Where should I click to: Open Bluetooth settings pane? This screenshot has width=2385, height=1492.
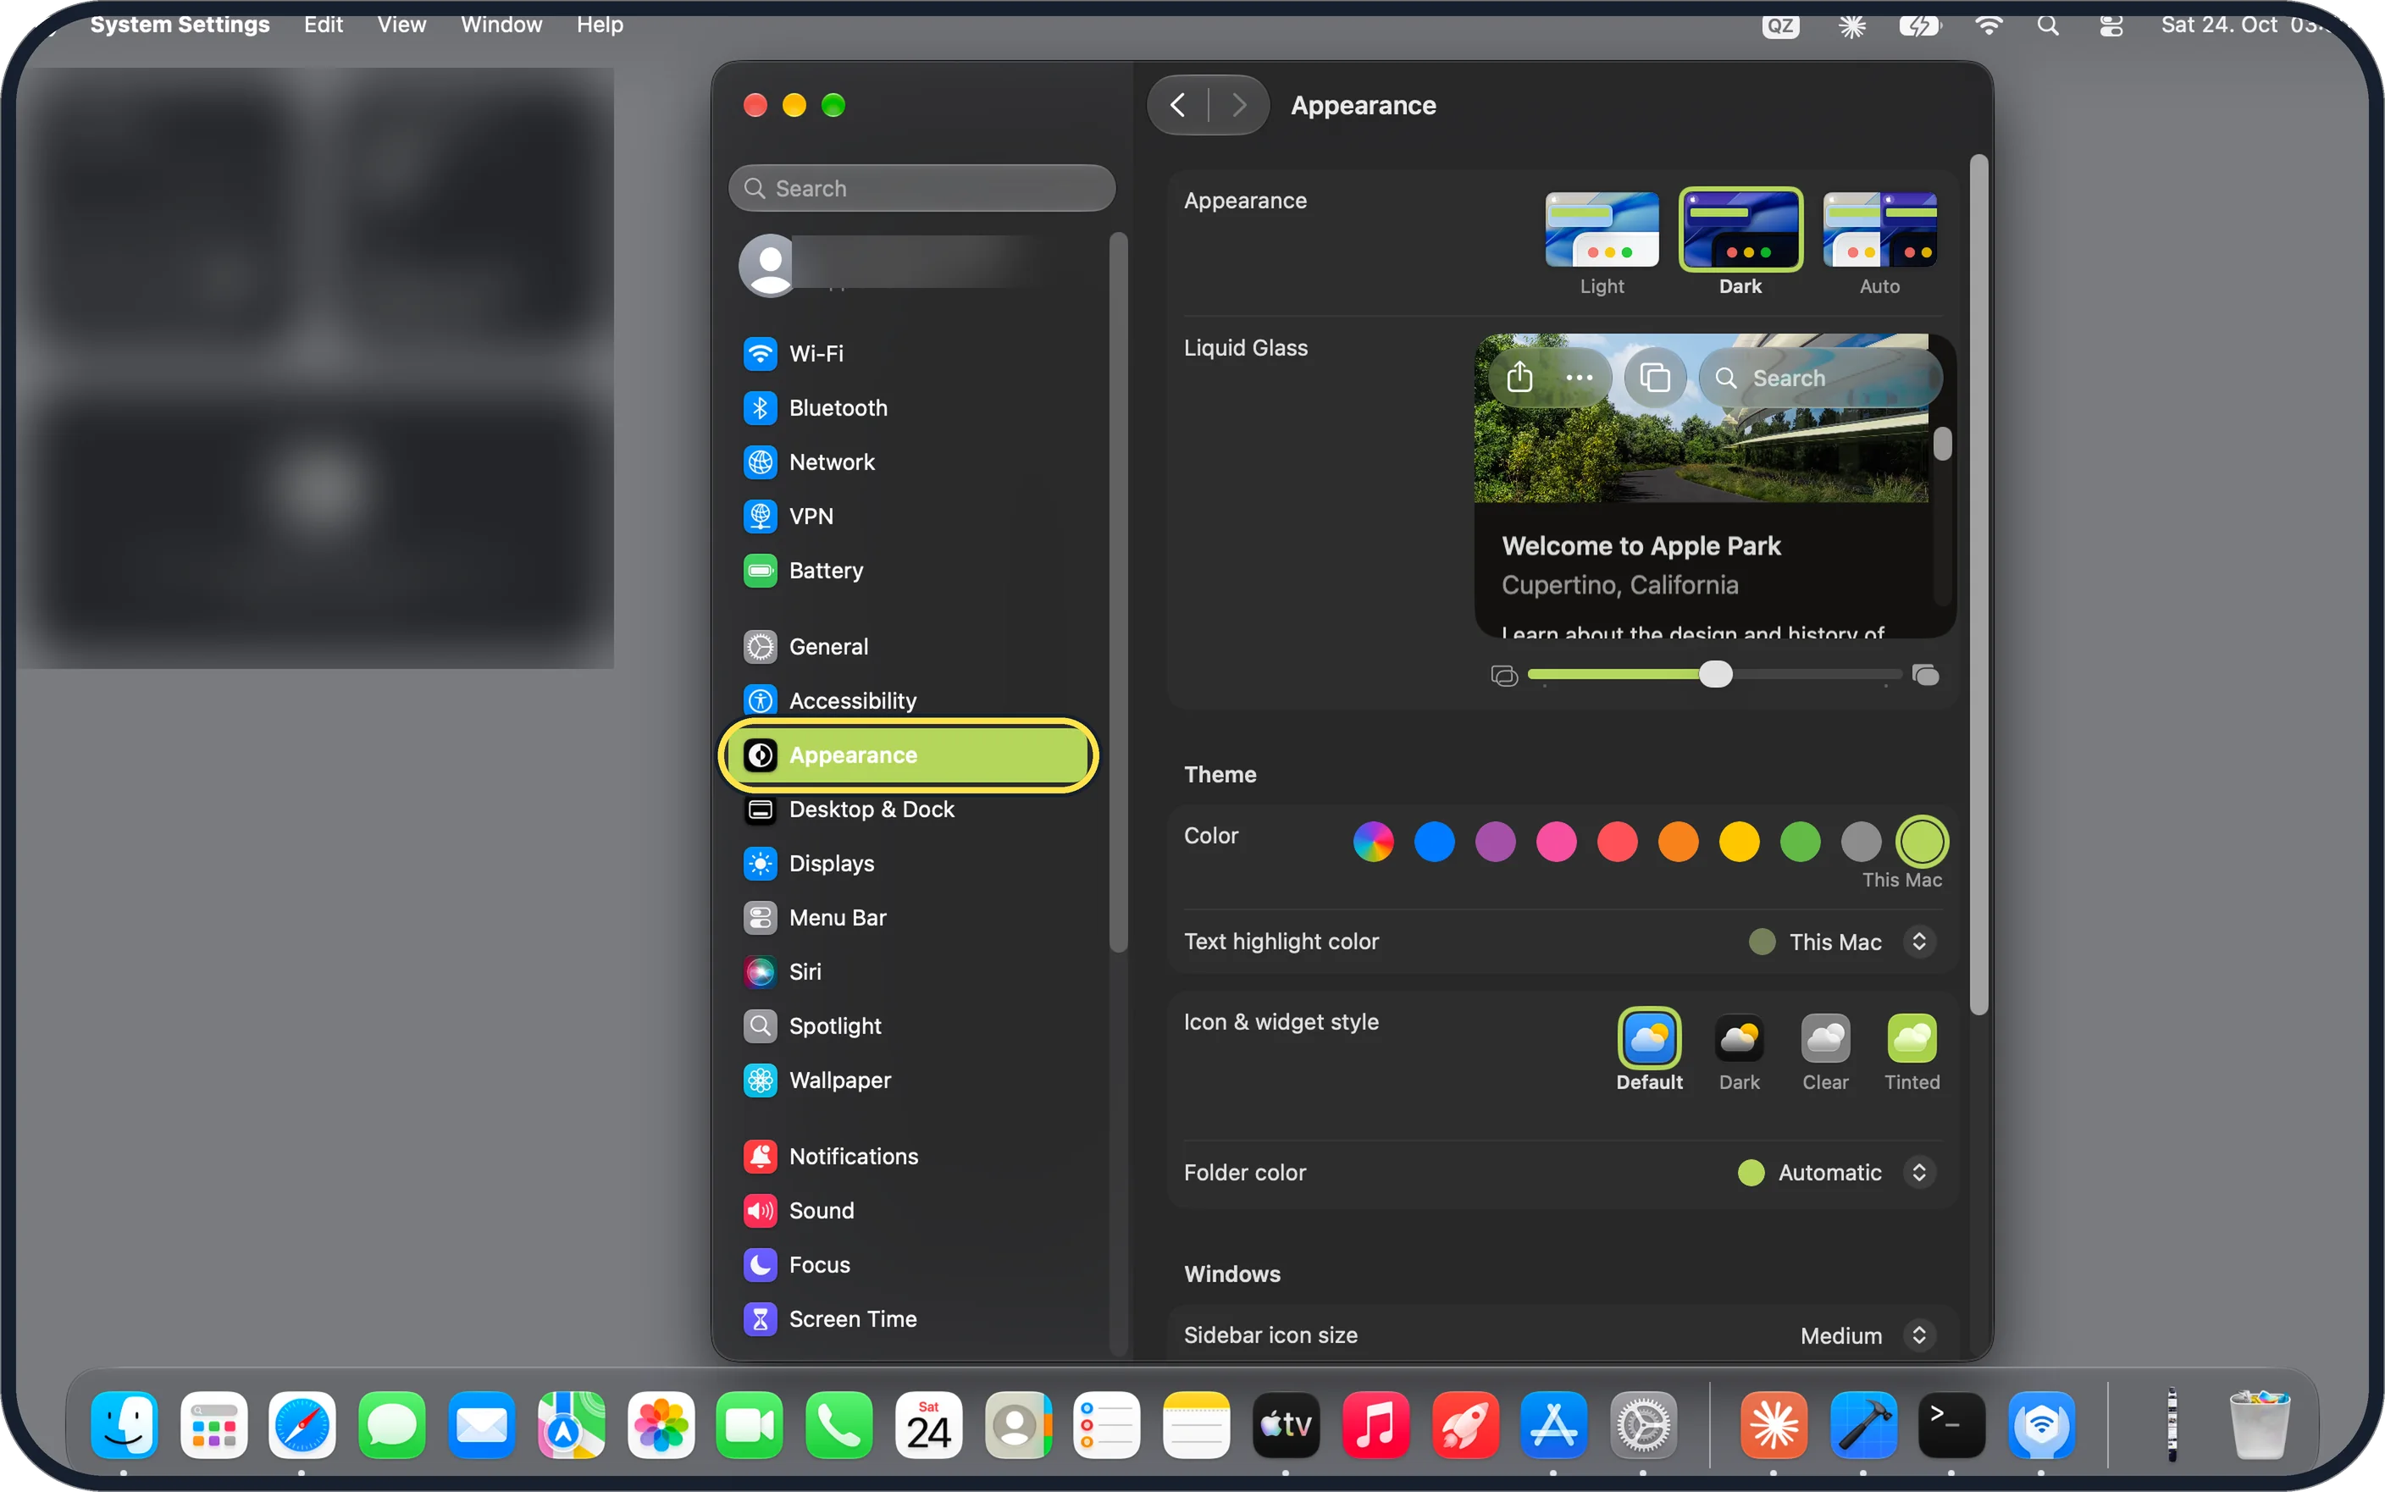(x=908, y=407)
